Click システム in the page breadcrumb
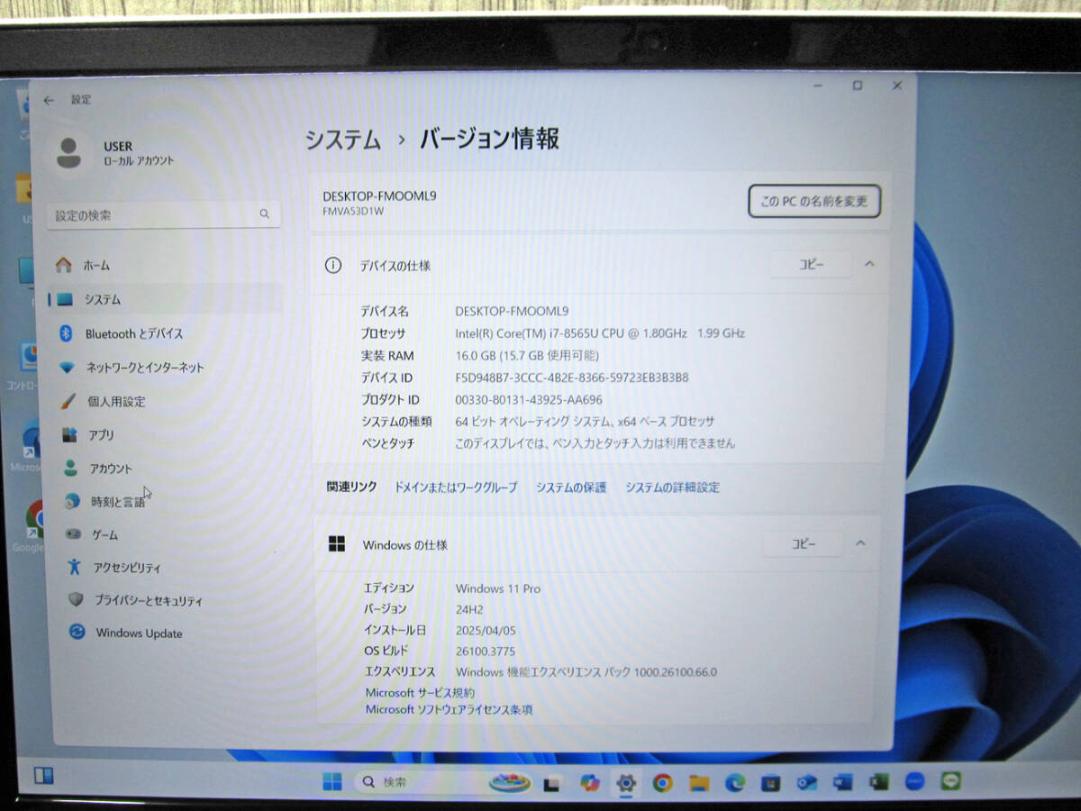 point(342,140)
